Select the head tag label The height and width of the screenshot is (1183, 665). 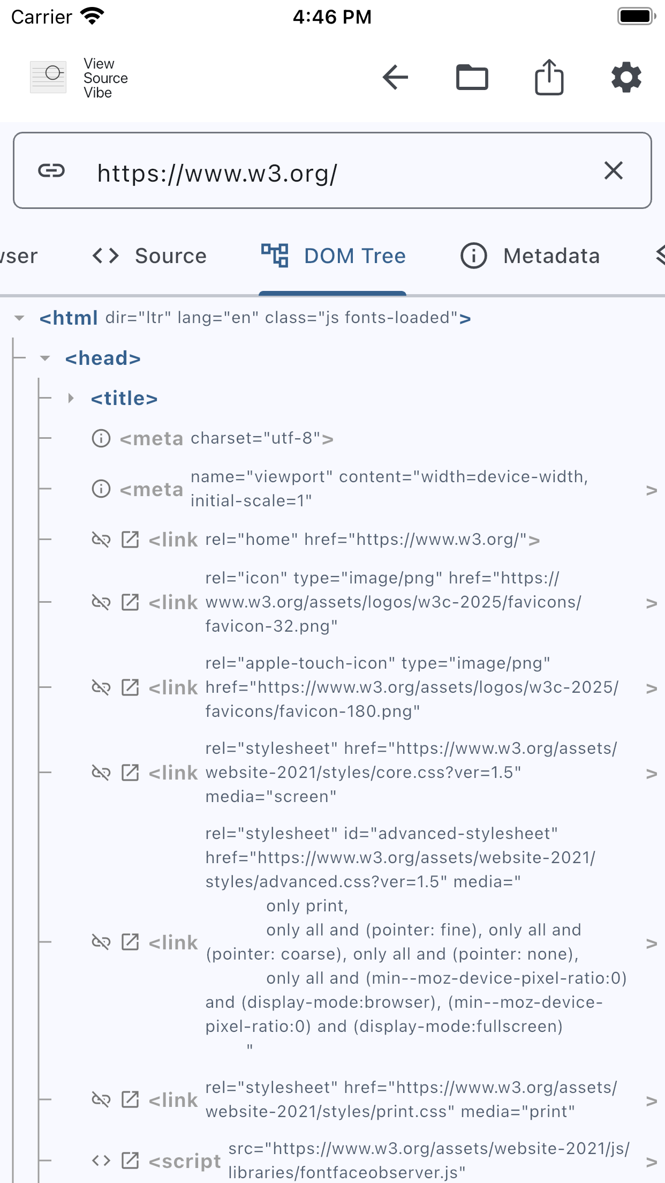(x=103, y=358)
